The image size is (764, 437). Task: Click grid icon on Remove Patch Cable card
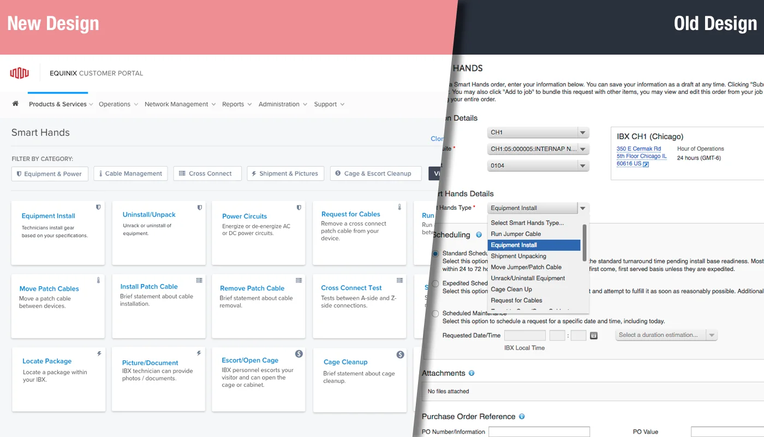[x=299, y=280]
